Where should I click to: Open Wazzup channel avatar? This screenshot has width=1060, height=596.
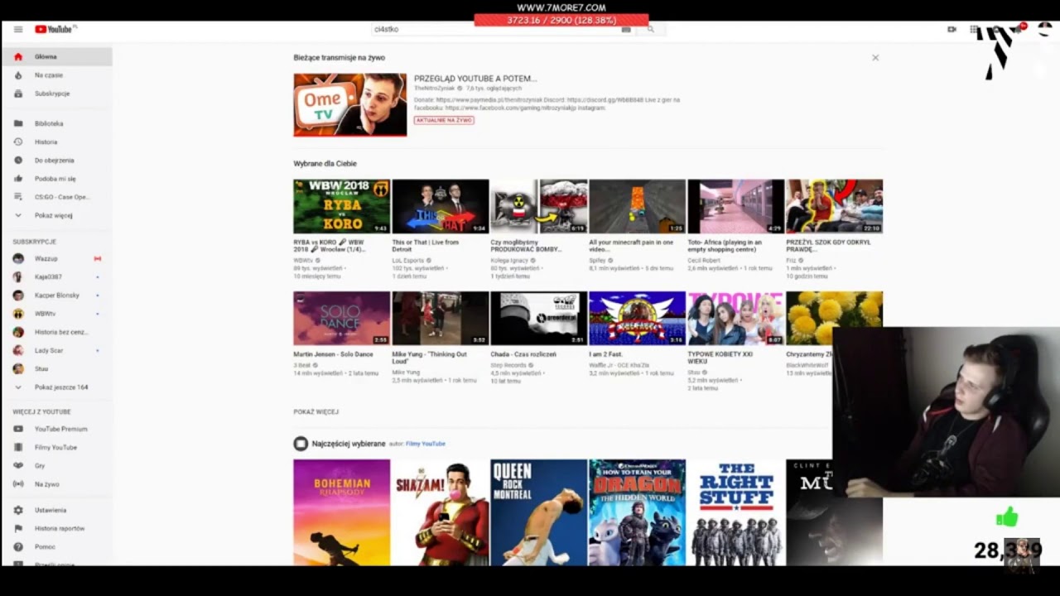(18, 258)
